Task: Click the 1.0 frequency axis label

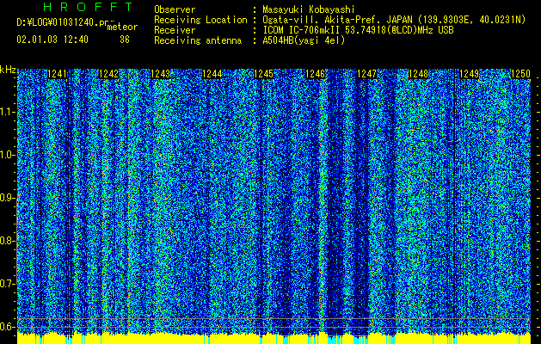Action: [x=7, y=155]
